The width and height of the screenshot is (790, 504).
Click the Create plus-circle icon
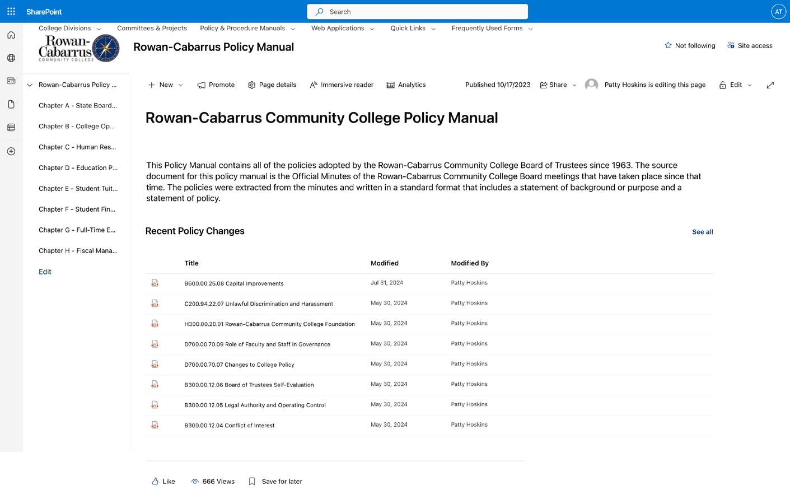[11, 151]
